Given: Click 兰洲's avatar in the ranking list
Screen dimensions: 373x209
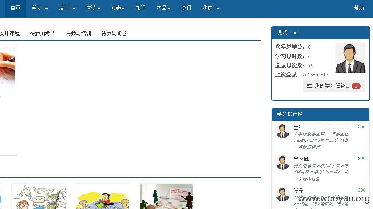Looking at the screenshot, I should pos(283,131).
